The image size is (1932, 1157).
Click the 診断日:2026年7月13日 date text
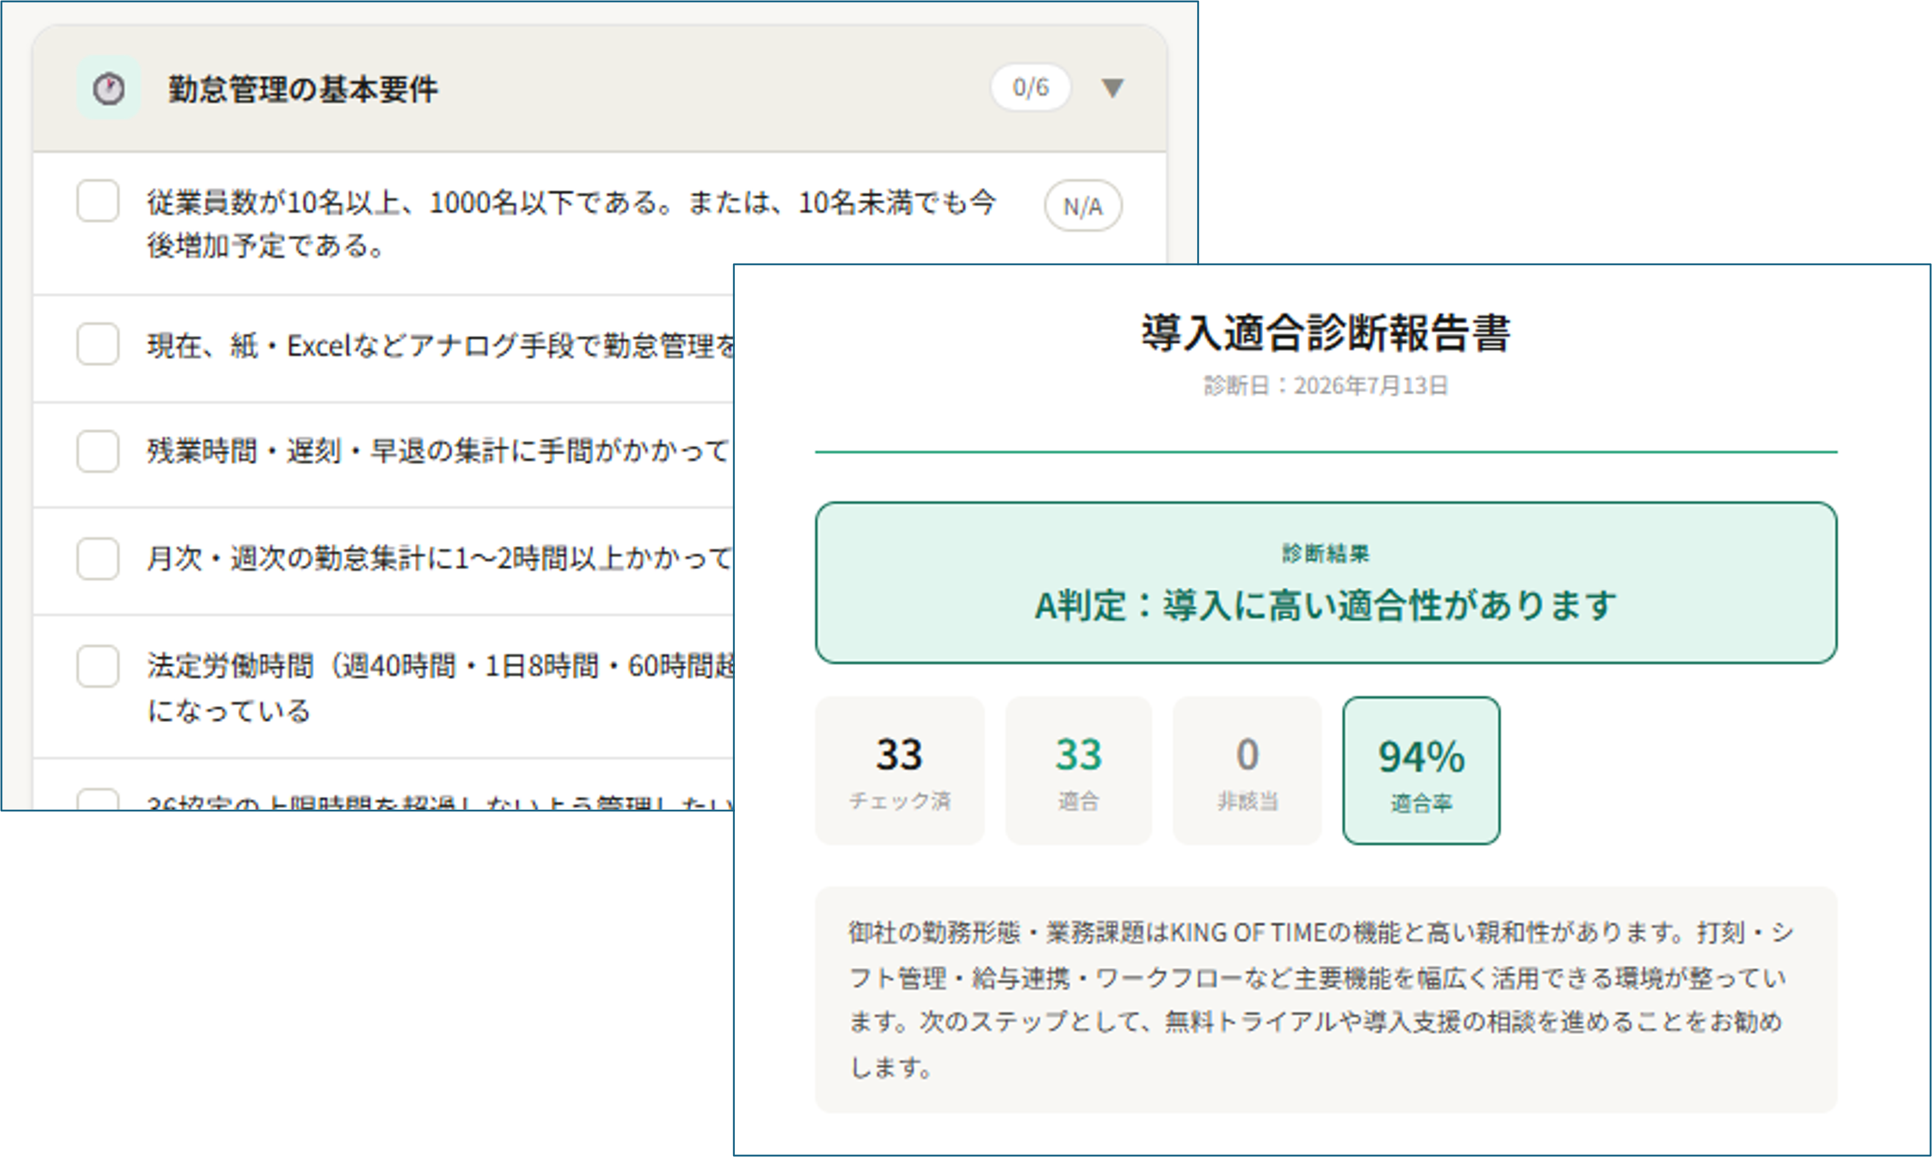[1325, 385]
